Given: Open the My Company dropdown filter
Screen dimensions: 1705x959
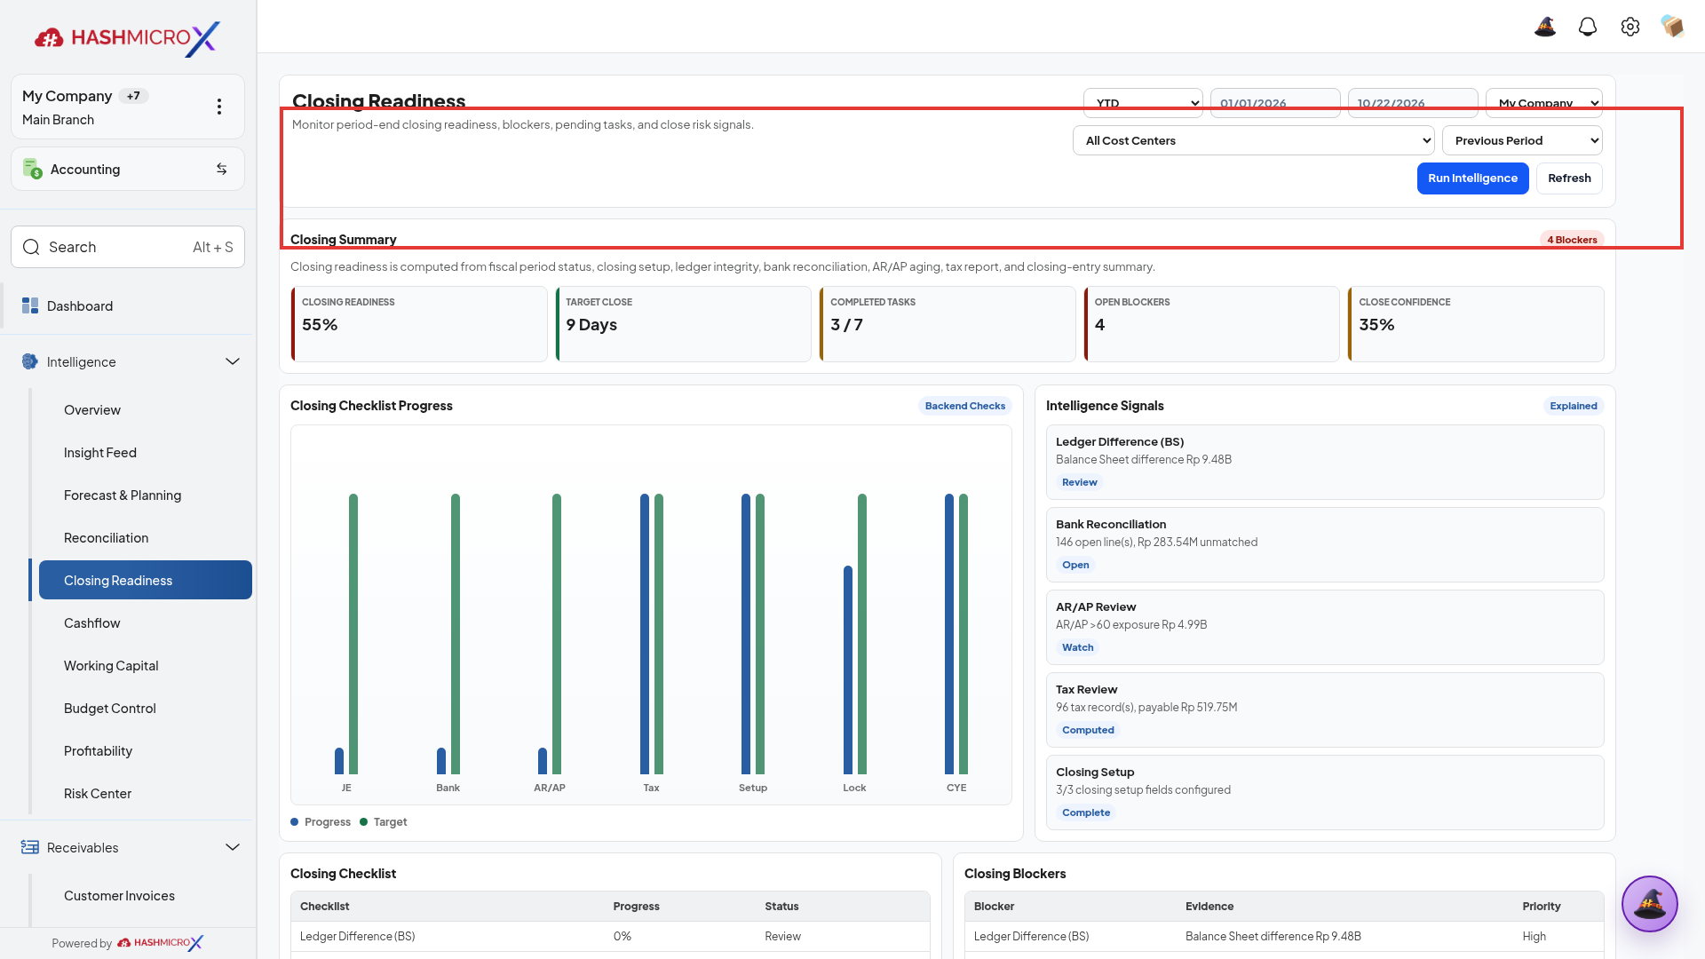Looking at the screenshot, I should tap(1544, 103).
